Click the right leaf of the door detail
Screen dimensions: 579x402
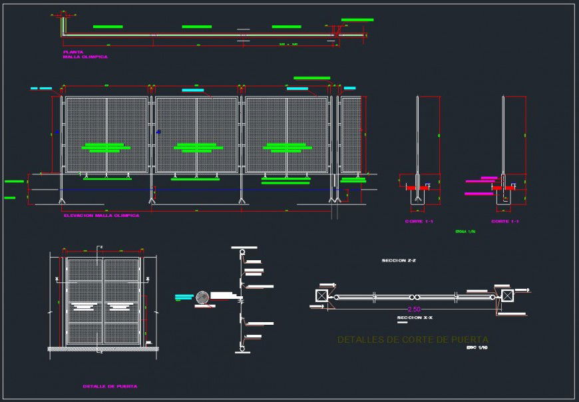(x=120, y=300)
